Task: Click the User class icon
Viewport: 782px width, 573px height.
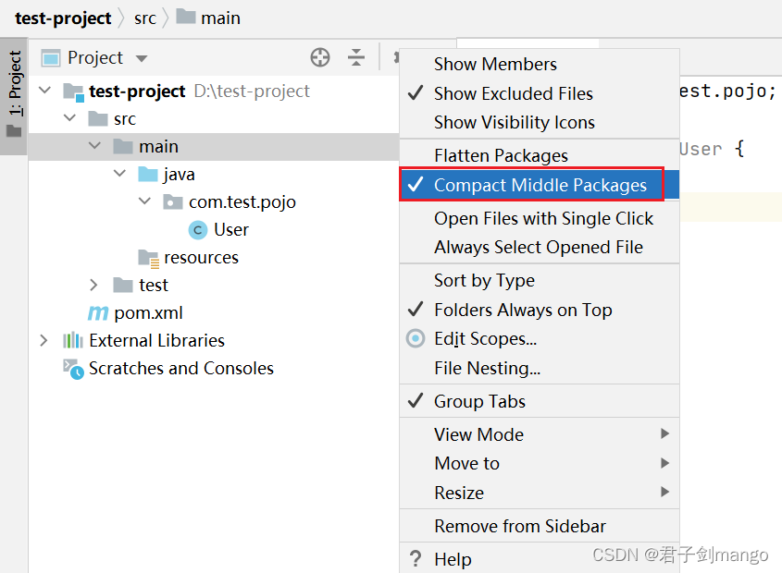Action: (197, 230)
